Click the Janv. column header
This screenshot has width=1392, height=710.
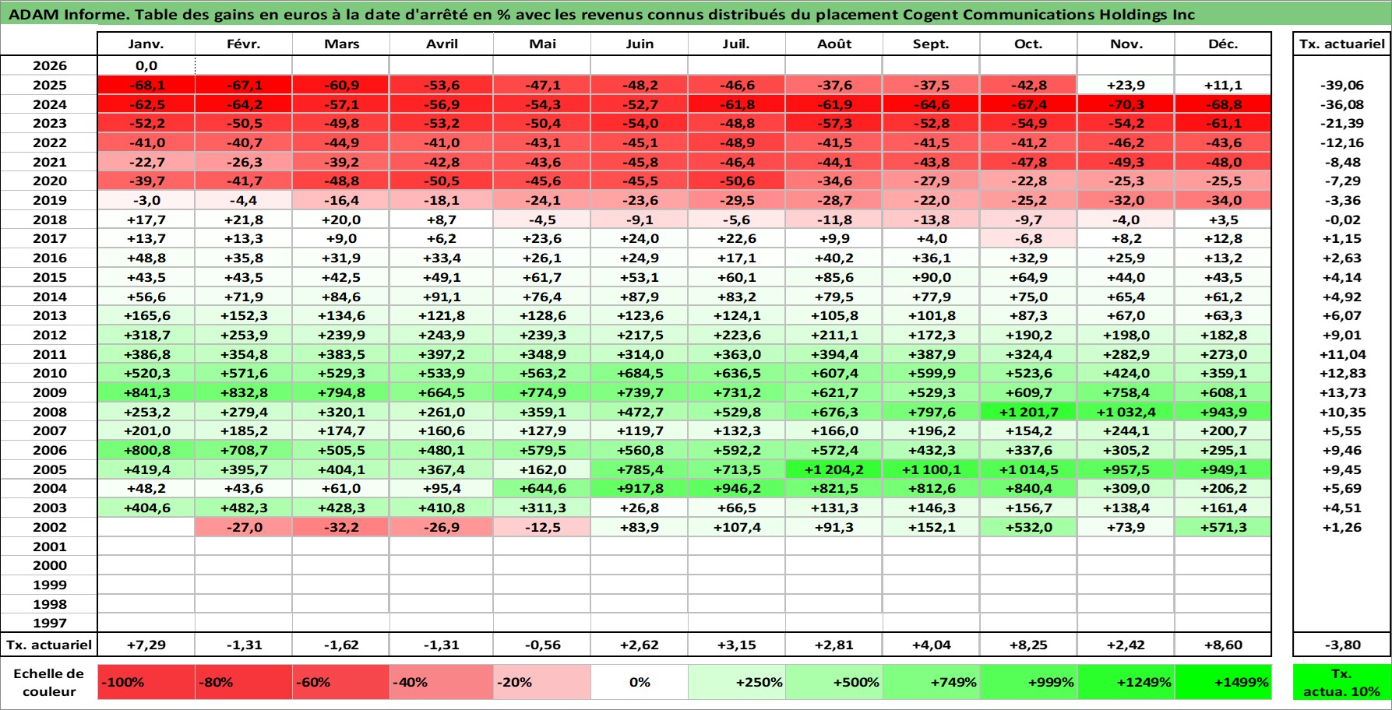coord(146,44)
